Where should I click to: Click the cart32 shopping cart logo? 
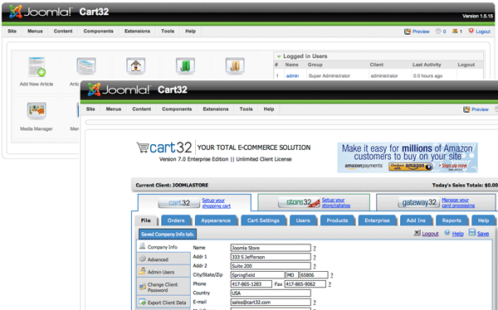pyautogui.click(x=164, y=148)
